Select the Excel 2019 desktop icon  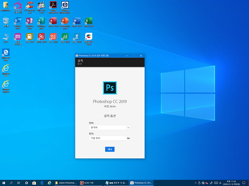[x=89, y=22]
